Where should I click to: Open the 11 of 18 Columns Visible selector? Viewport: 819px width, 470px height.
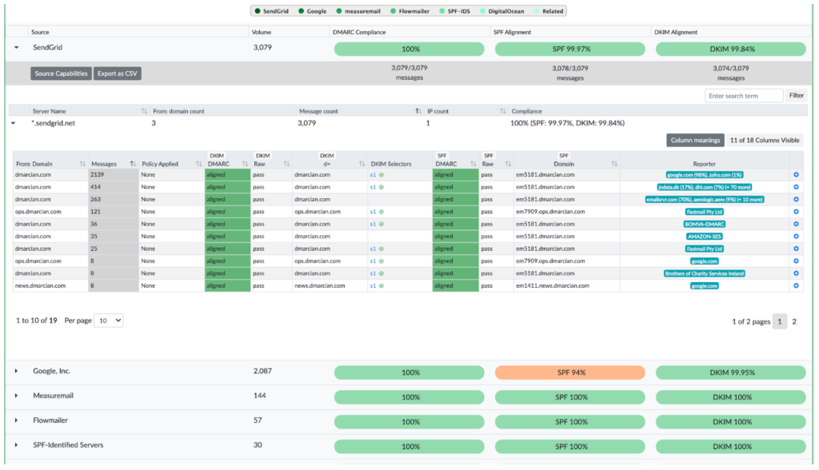pos(764,140)
